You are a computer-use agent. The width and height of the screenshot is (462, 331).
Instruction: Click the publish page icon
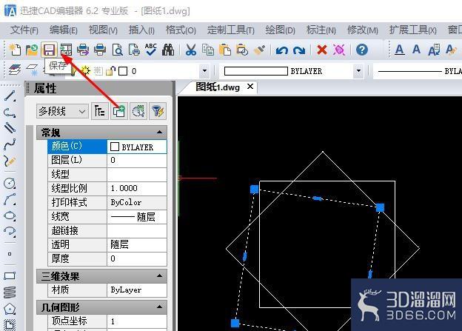[134, 50]
